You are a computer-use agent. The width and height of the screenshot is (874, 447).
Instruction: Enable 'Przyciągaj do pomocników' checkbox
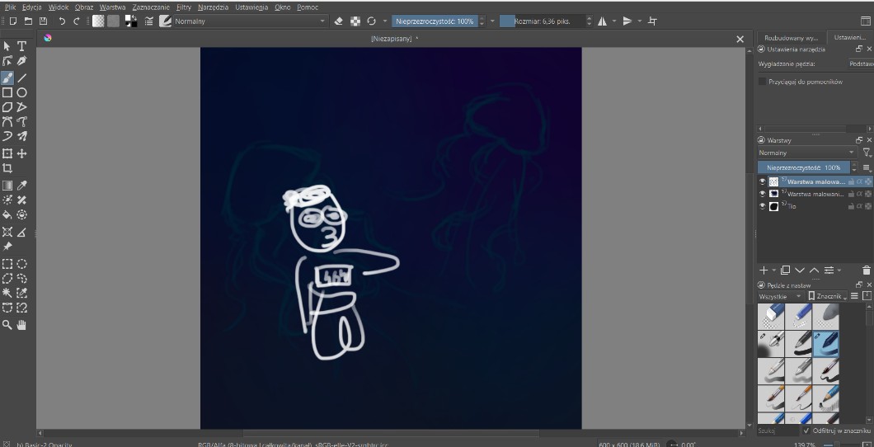point(763,82)
